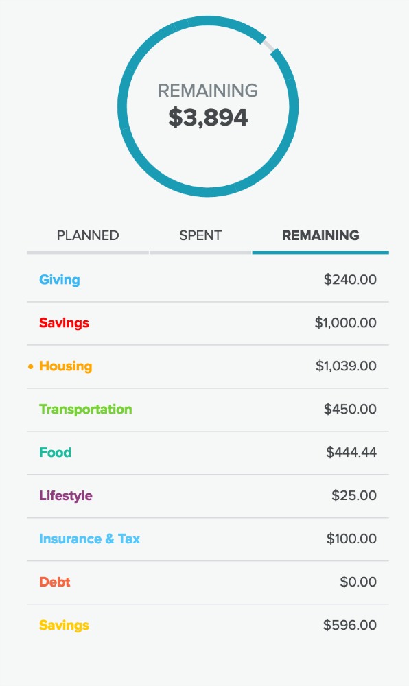Image resolution: width=409 pixels, height=686 pixels.
Task: Switch to the SPENT tab
Action: click(200, 235)
